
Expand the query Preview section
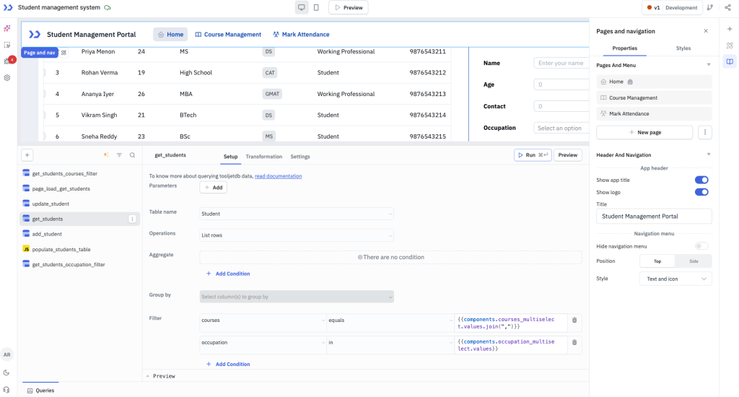point(160,376)
